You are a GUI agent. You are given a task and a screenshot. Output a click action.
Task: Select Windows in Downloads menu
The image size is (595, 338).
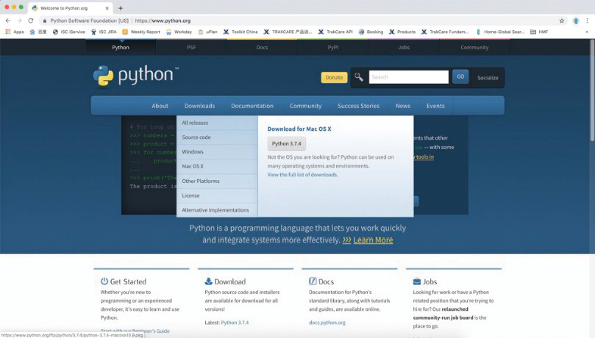[217, 151]
